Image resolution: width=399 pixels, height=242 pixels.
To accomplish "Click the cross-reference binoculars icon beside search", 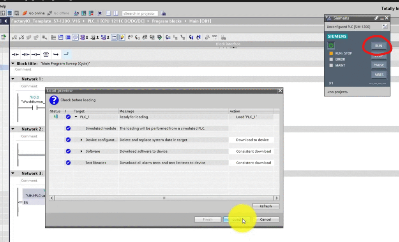I will click(x=163, y=13).
